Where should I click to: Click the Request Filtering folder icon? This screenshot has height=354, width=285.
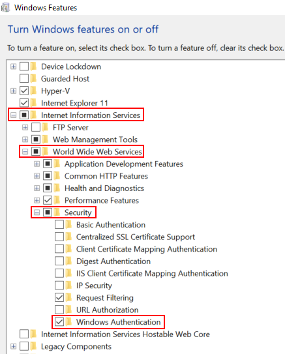pyautogui.click(x=69, y=297)
